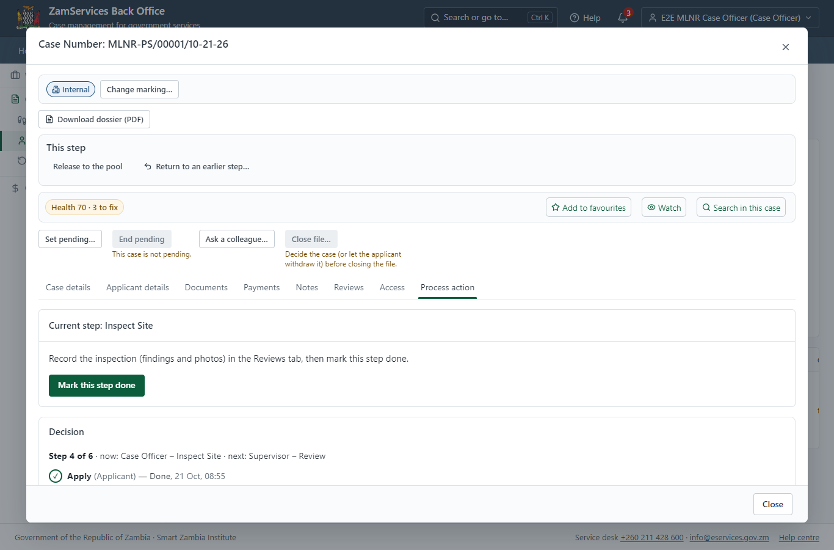Click the End pending button
Viewport: 834px width, 550px height.
click(x=142, y=239)
